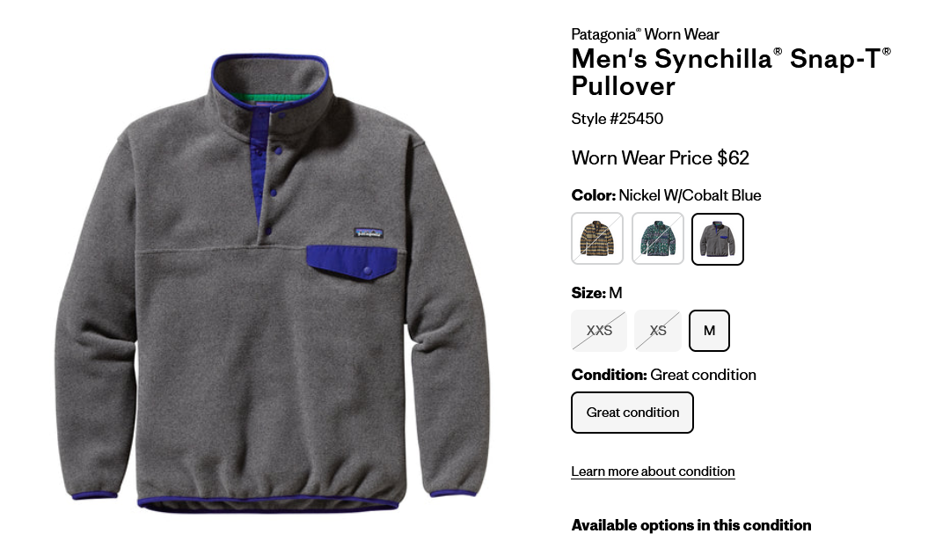Click the cobalt blue chest pocket flap
Image resolution: width=928 pixels, height=541 pixels.
[352, 262]
